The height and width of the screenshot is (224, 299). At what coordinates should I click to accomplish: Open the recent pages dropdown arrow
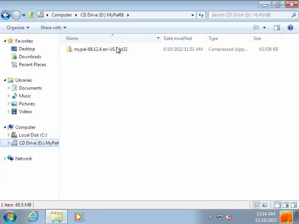tap(24, 15)
